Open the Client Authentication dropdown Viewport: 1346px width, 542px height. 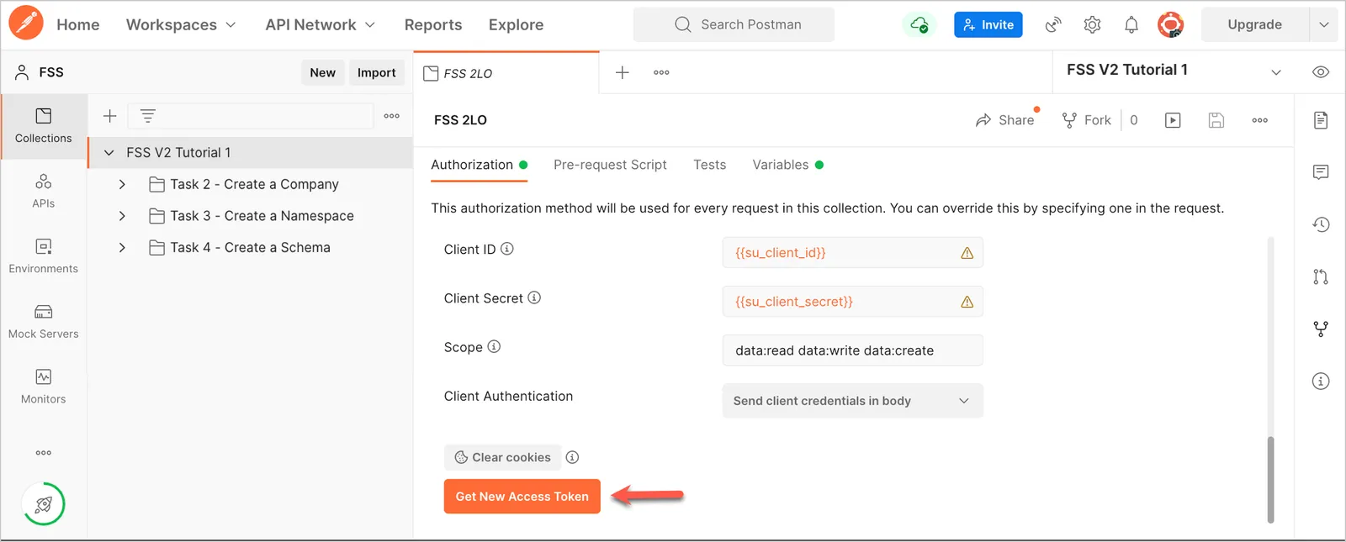(852, 401)
